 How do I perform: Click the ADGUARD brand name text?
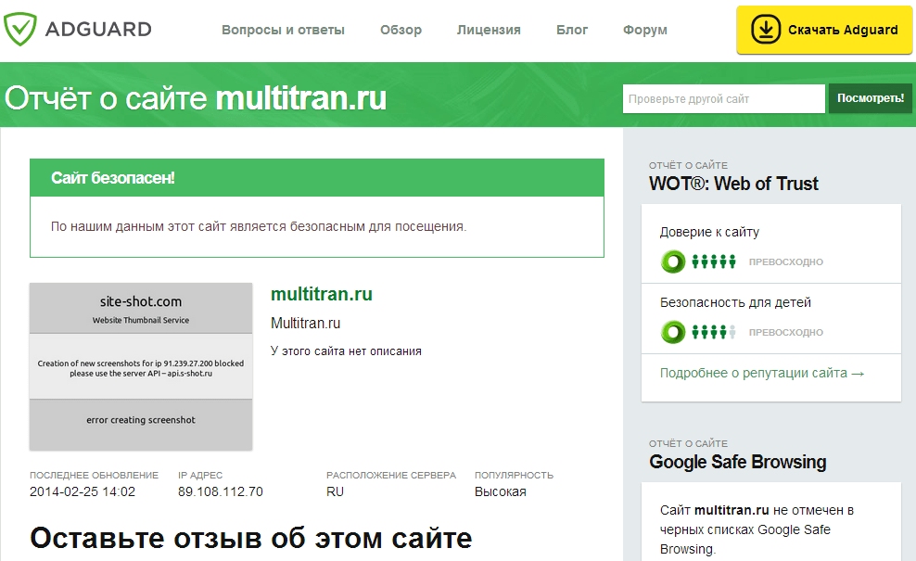pos(98,30)
